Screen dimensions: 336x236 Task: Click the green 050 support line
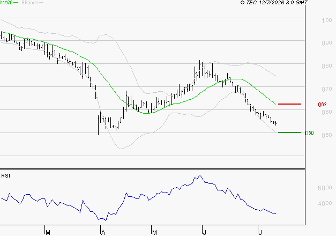click(289, 132)
